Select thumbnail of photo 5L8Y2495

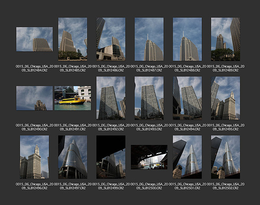click(225, 98)
